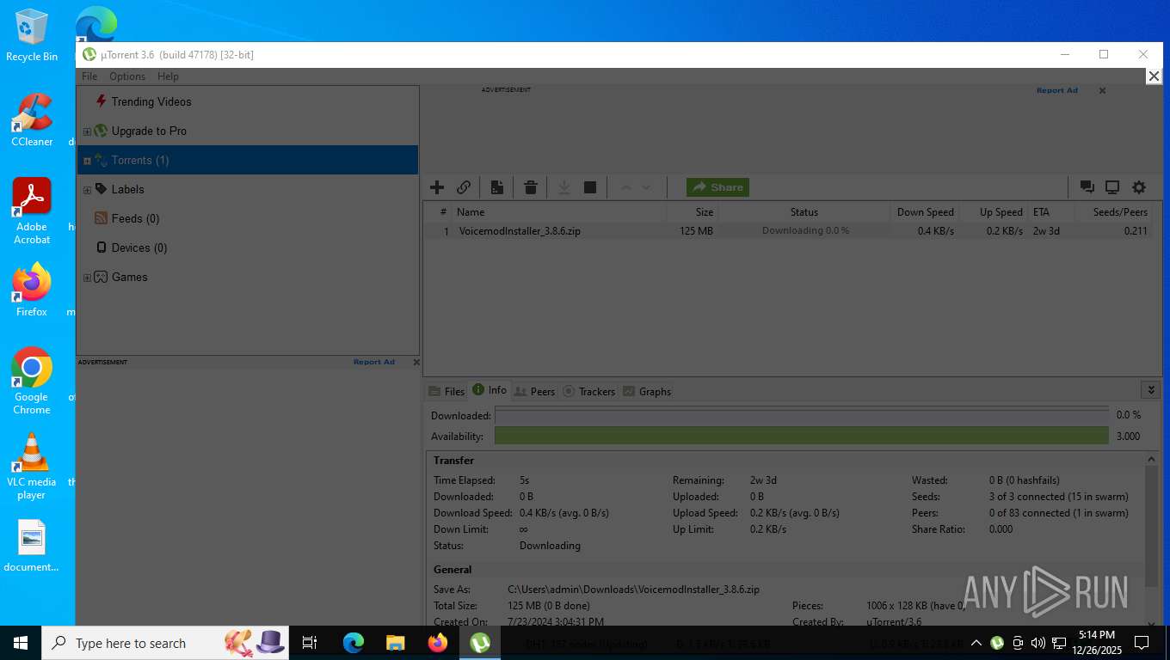This screenshot has height=660, width=1170.
Task: Open Edge from the taskbar
Action: [353, 643]
